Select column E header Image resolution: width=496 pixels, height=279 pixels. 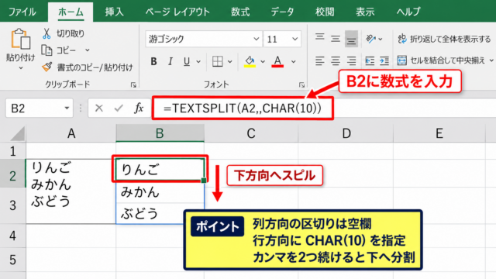[439, 133]
